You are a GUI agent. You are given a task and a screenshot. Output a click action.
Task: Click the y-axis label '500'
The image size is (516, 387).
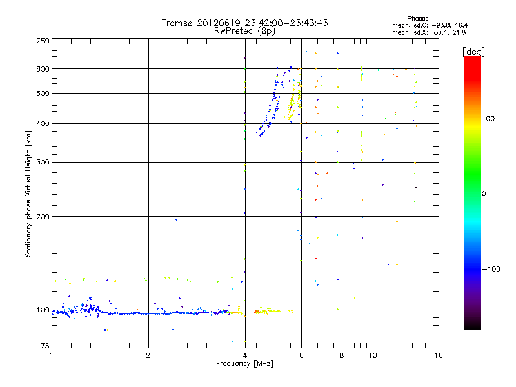point(43,94)
